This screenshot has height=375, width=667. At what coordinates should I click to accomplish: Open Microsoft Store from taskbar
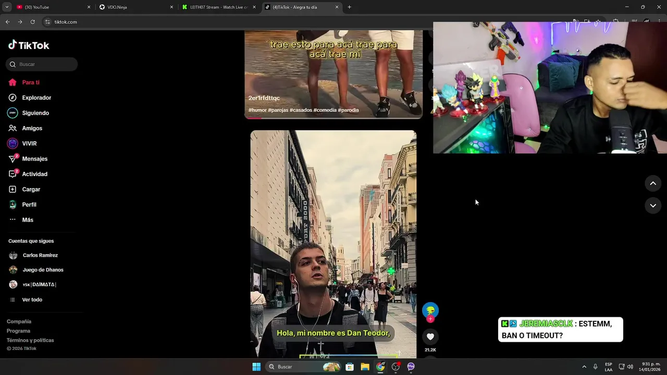350,367
